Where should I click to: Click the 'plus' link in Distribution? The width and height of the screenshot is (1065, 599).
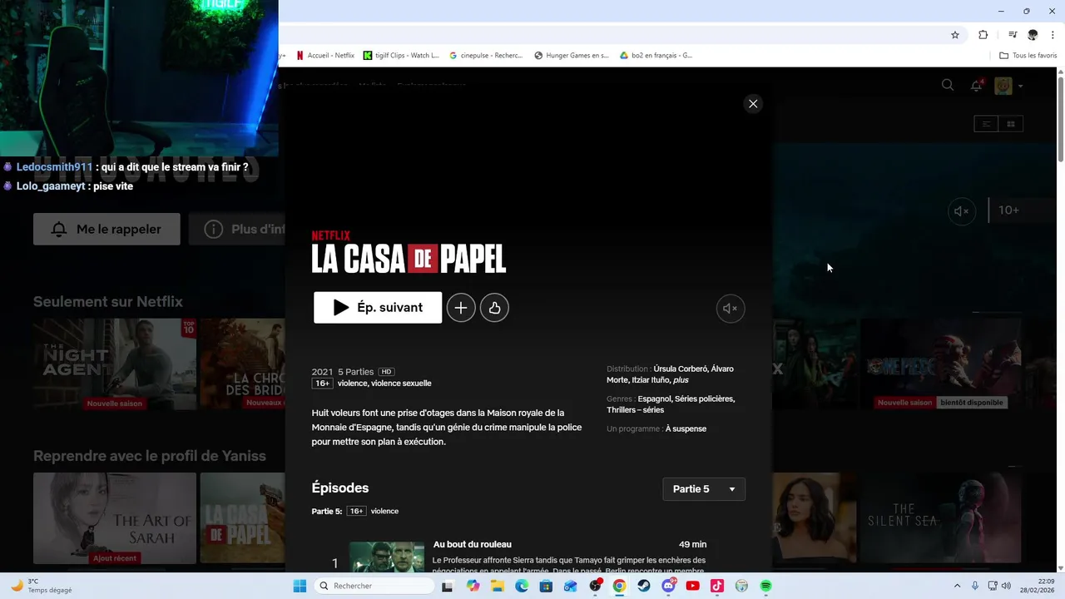click(681, 380)
